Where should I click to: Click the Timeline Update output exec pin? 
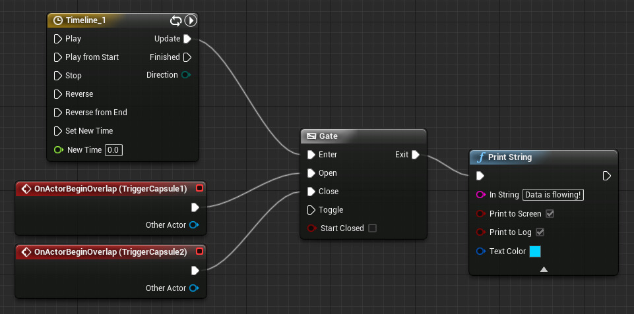(x=187, y=39)
